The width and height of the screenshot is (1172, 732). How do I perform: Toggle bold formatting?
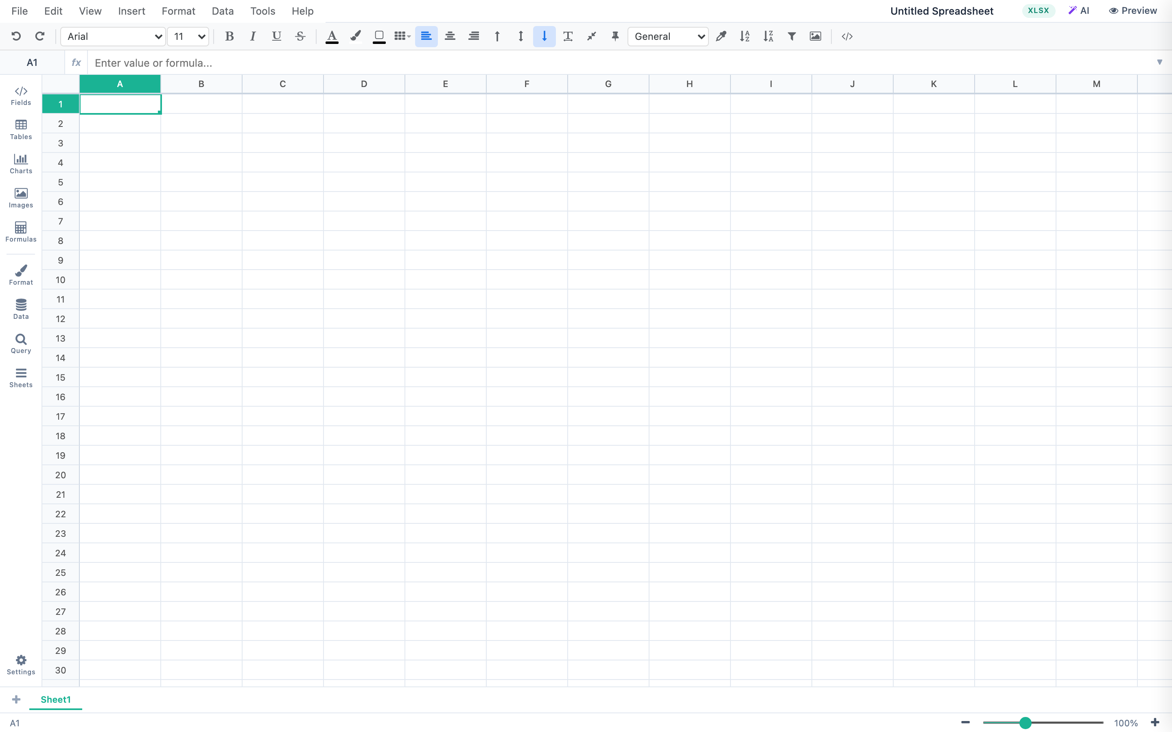(229, 36)
